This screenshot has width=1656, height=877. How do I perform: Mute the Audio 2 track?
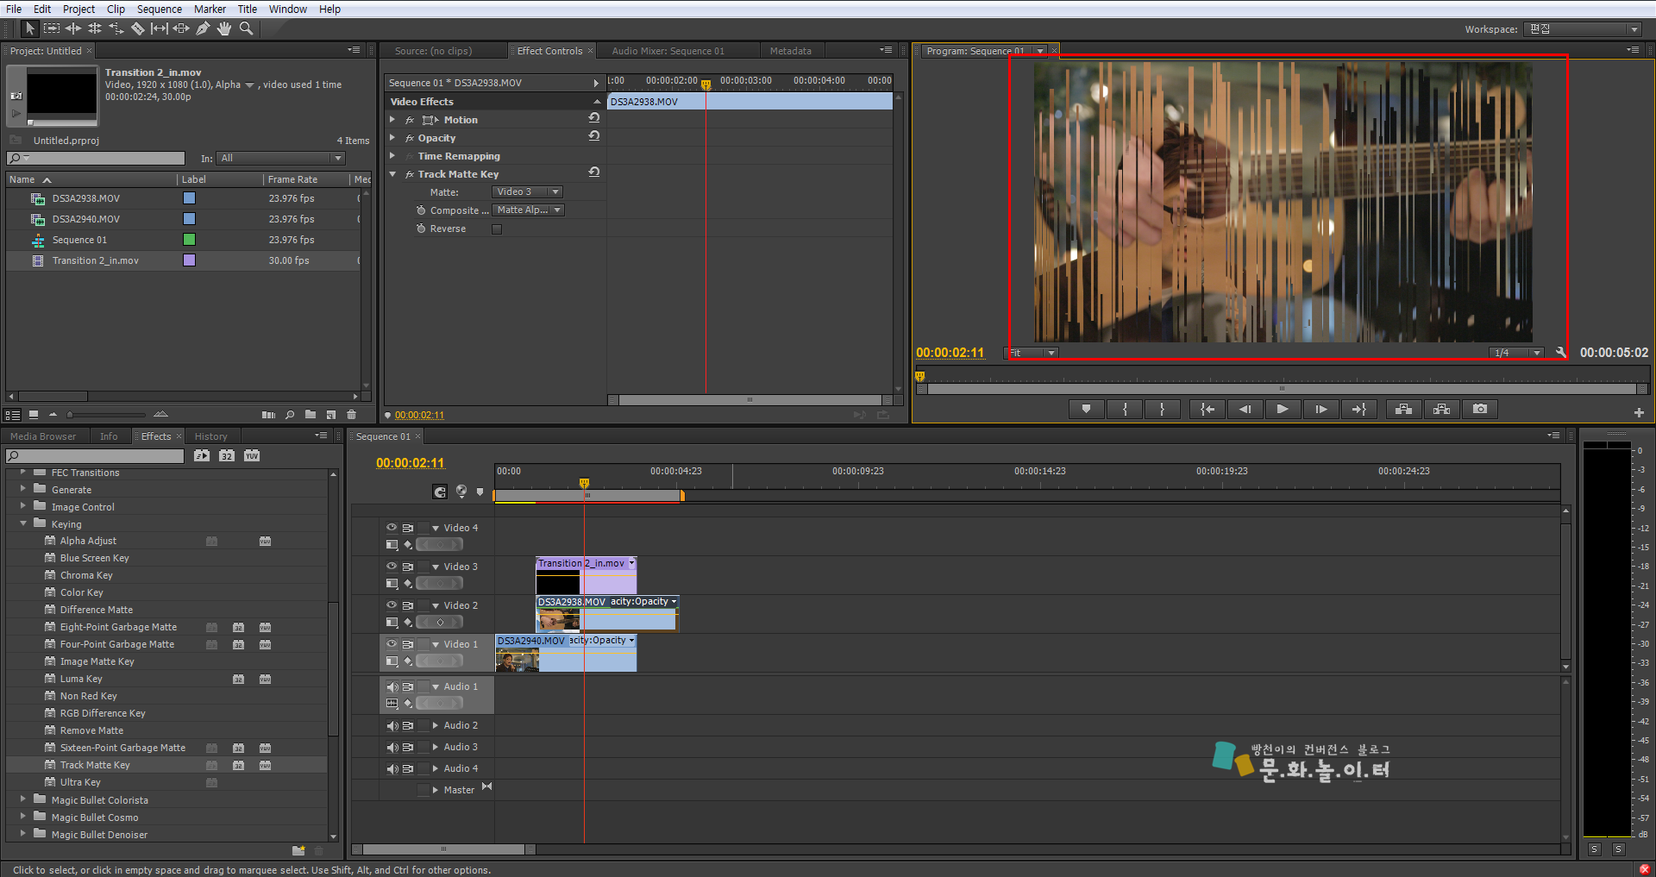click(392, 726)
